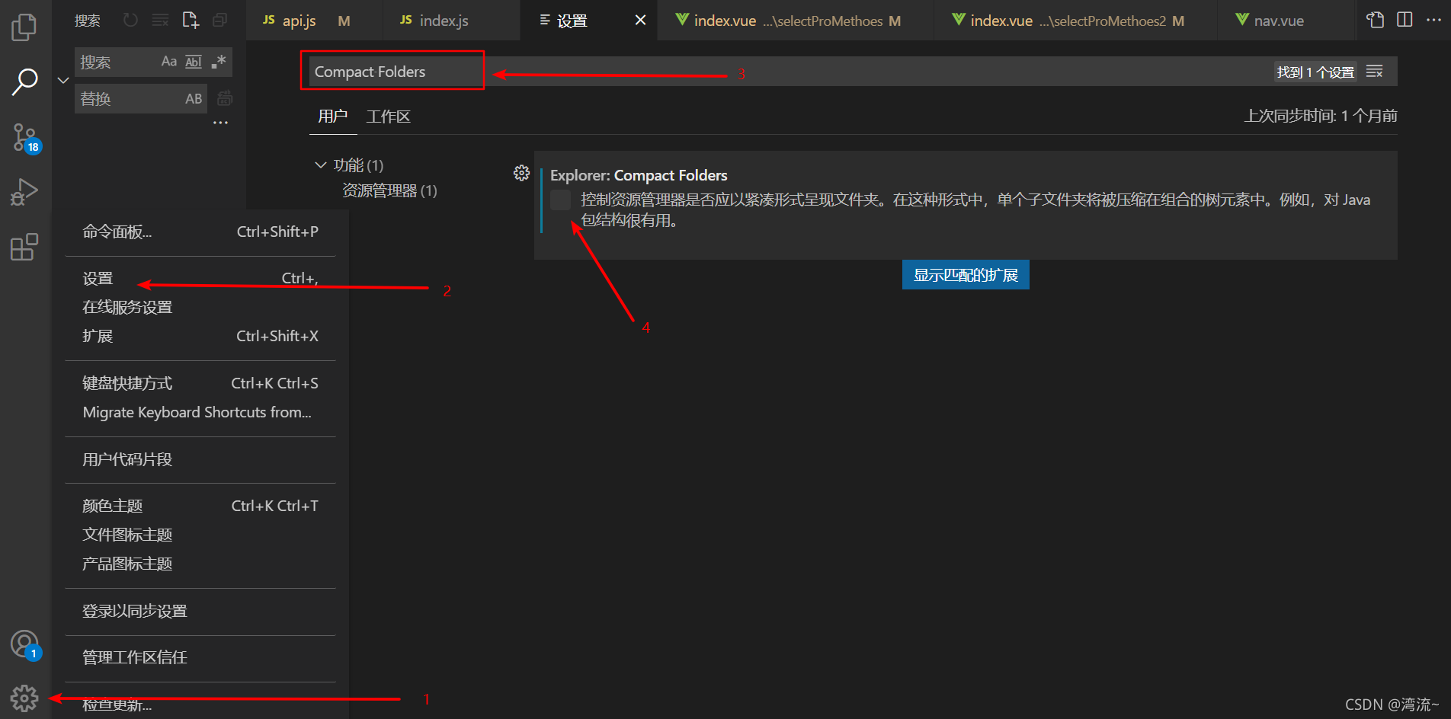Click the Manage gear icon at bottom
Viewport: 1451px width, 719px height.
point(24,697)
